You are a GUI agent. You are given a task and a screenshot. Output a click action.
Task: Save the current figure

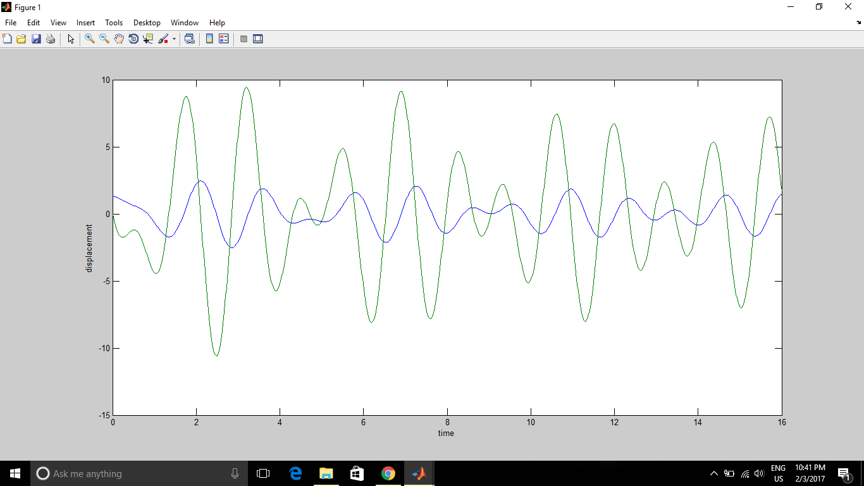coord(35,39)
